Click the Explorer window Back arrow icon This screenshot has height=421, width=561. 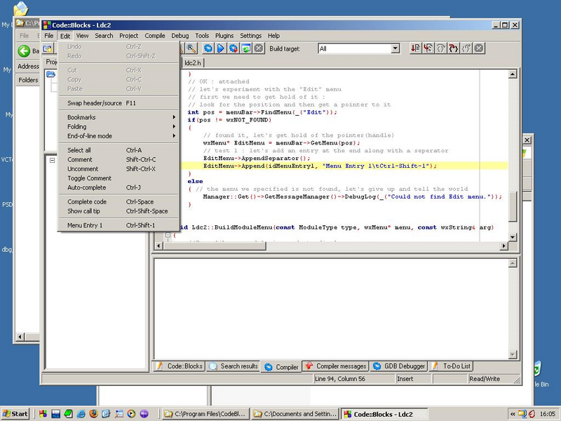[x=24, y=51]
